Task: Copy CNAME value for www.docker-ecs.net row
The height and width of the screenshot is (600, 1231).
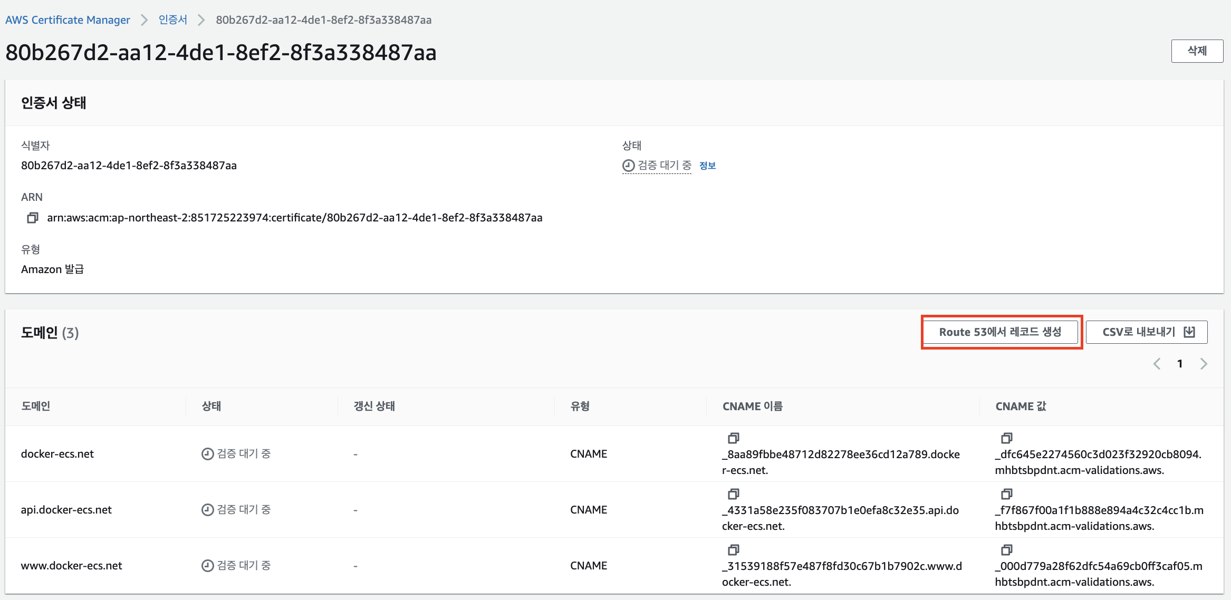Action: (1006, 550)
